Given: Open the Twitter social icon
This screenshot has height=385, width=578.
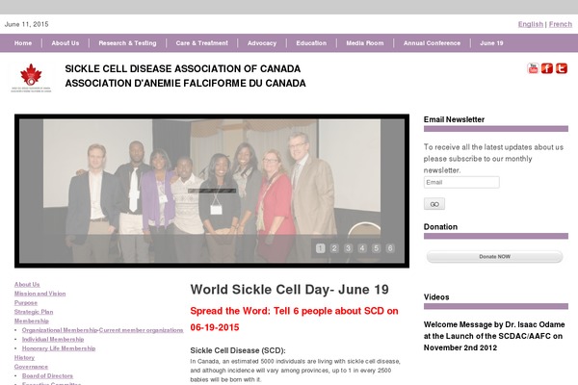Looking at the screenshot, I should [562, 68].
